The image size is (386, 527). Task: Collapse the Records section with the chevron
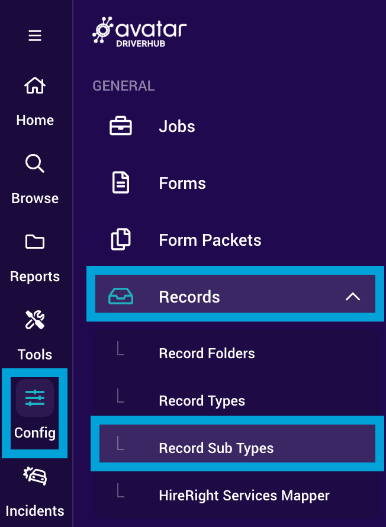point(352,297)
